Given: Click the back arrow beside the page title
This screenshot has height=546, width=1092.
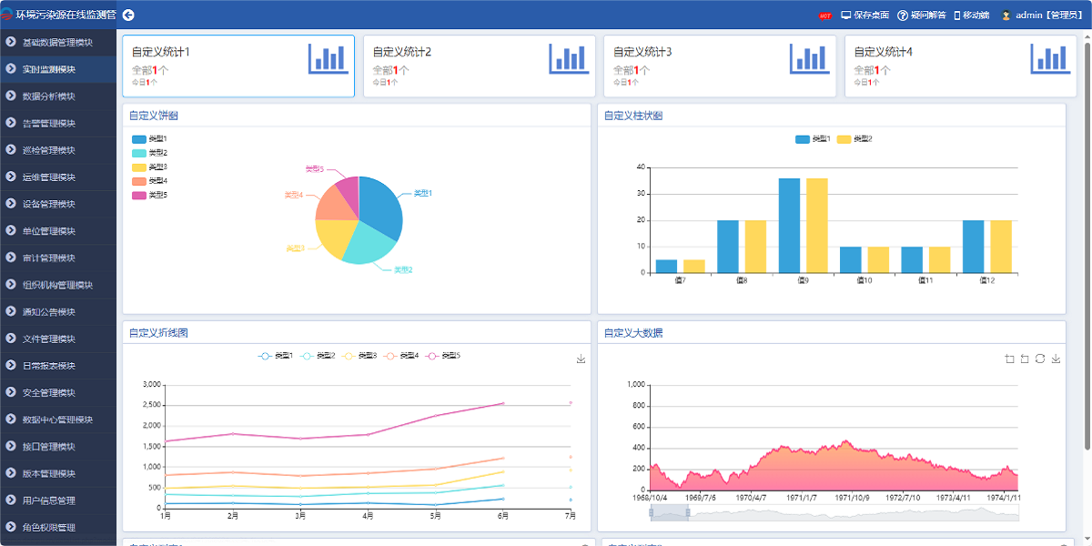Looking at the screenshot, I should point(127,14).
